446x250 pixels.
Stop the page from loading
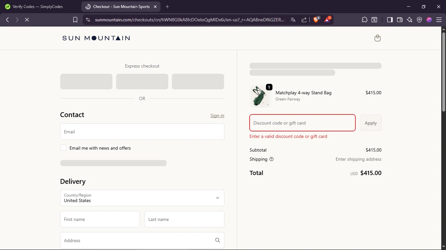(27, 20)
